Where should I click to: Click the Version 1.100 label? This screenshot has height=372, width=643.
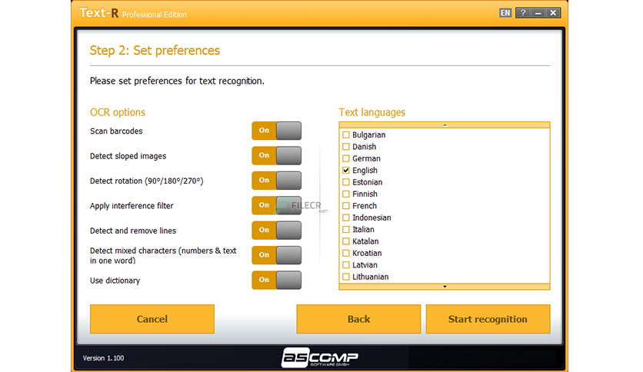pos(103,358)
